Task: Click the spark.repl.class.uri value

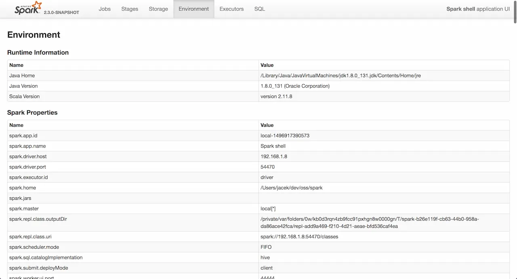Action: coord(299,237)
